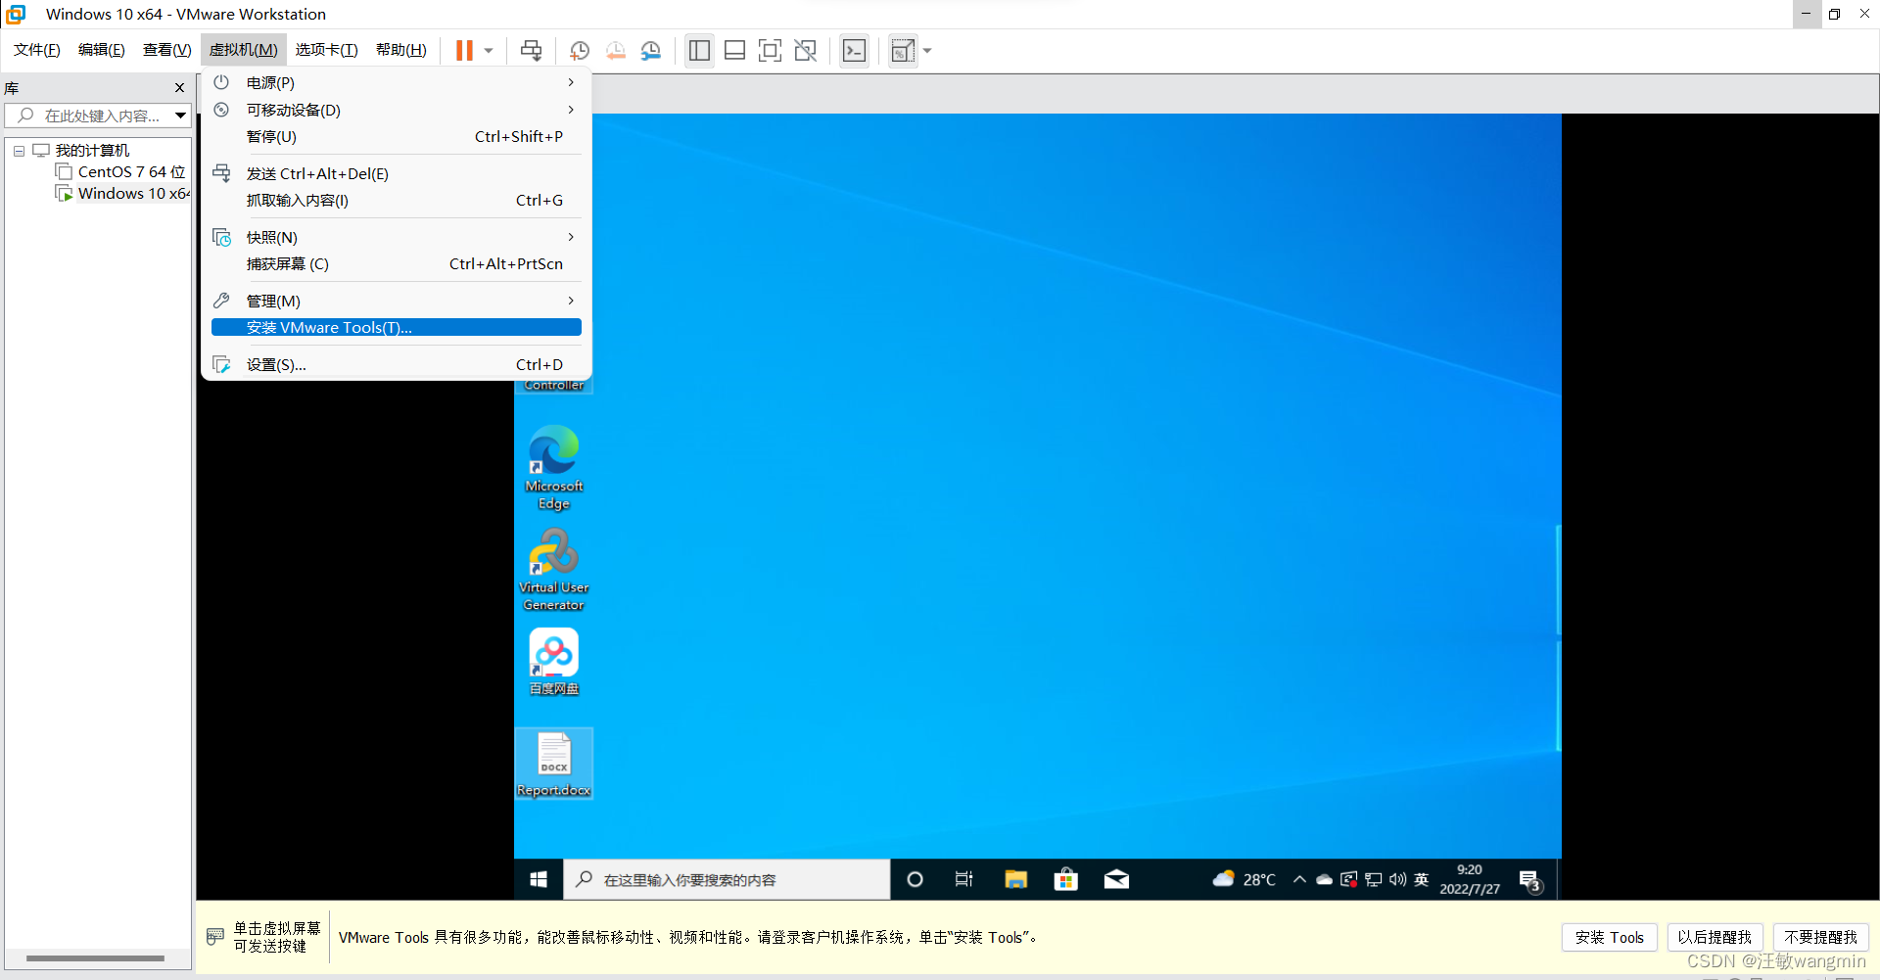This screenshot has width=1880, height=980.
Task: Open the 帮助(H) menu
Action: tap(401, 50)
